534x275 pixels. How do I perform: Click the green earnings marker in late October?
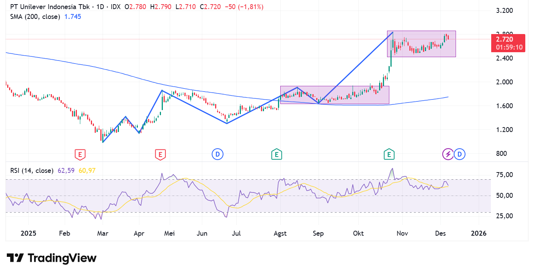(389, 154)
